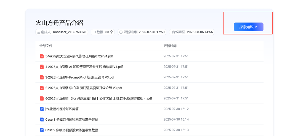Open the [作业题2] 医疗知识问答 document
The image size is (298, 136).
click(x=62, y=109)
